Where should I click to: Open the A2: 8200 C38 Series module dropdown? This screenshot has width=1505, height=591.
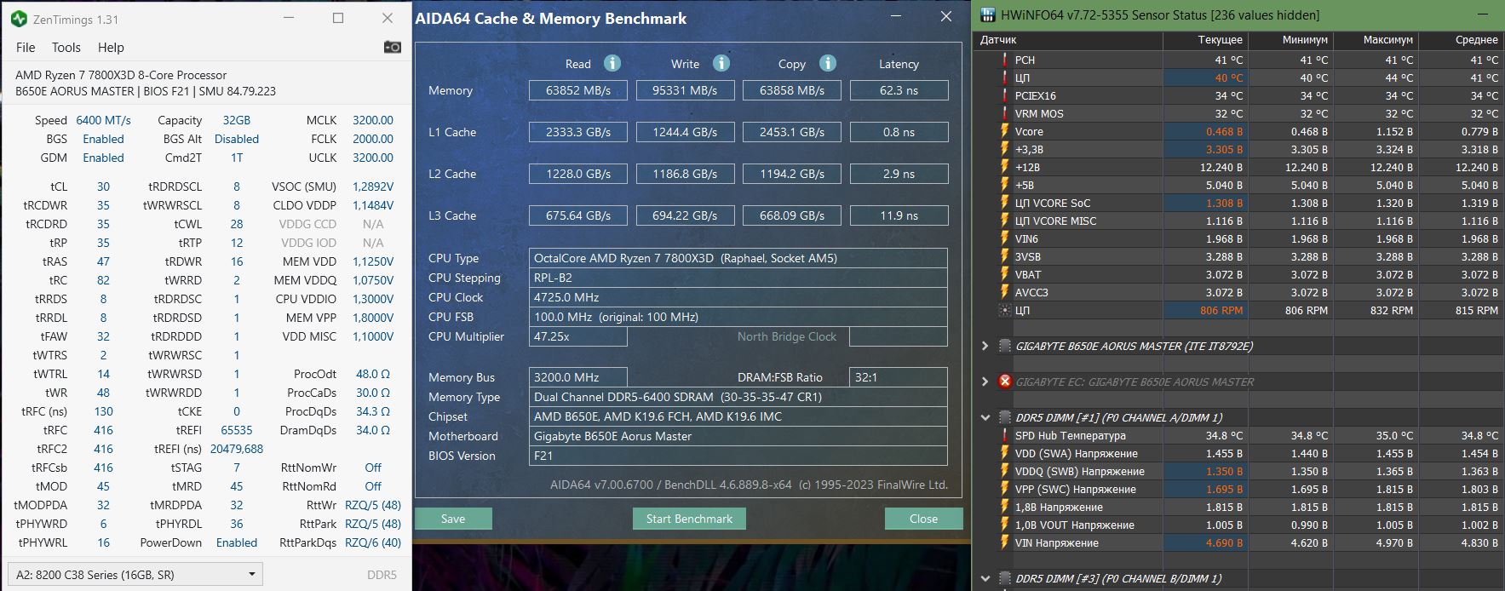click(135, 574)
